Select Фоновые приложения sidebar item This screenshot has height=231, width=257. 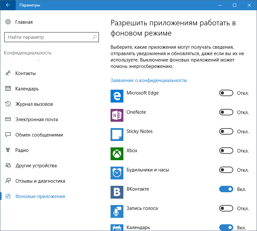(40, 196)
